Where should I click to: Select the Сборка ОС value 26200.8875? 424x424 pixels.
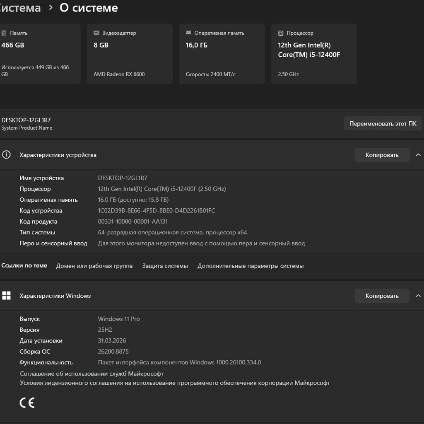tap(113, 352)
